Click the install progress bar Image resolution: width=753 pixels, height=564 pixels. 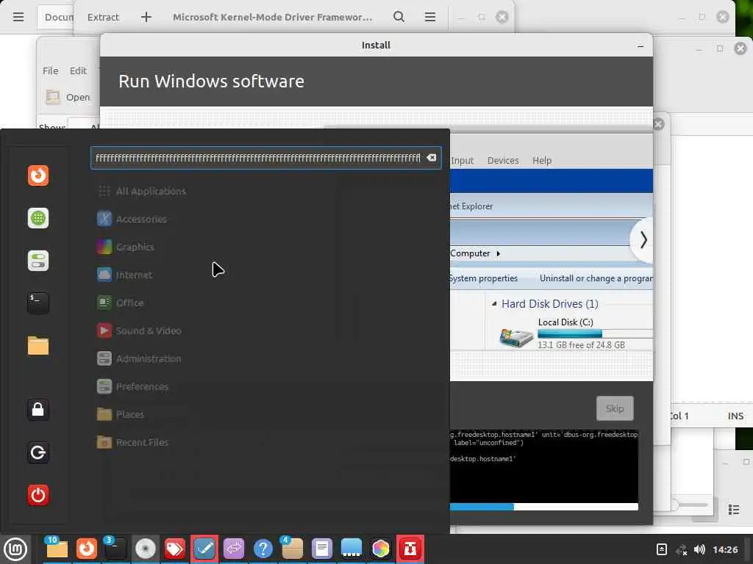click(544, 507)
